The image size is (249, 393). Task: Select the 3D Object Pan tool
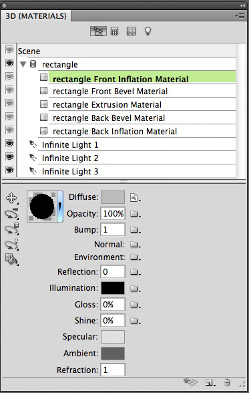(11, 198)
